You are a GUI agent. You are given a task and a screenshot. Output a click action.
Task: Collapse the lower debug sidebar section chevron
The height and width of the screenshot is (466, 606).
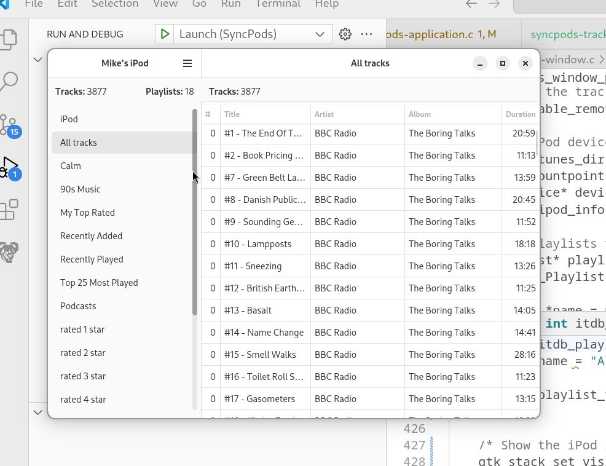click(x=37, y=413)
